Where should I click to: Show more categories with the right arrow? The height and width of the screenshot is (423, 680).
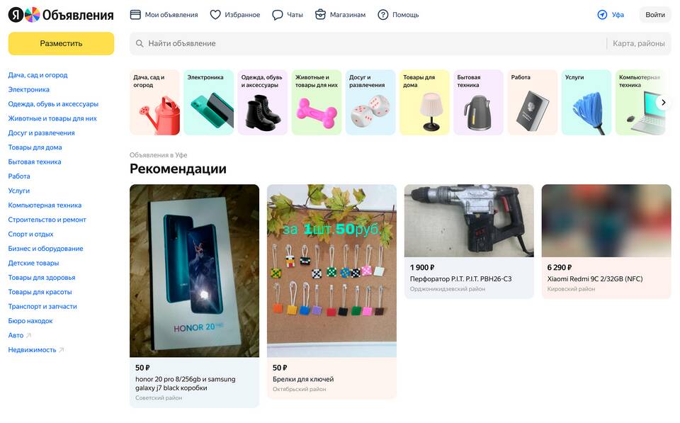coord(663,103)
